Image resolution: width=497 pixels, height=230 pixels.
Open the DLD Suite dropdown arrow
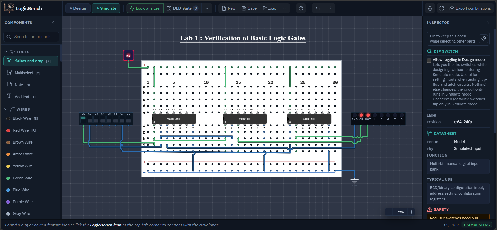tap(207, 8)
